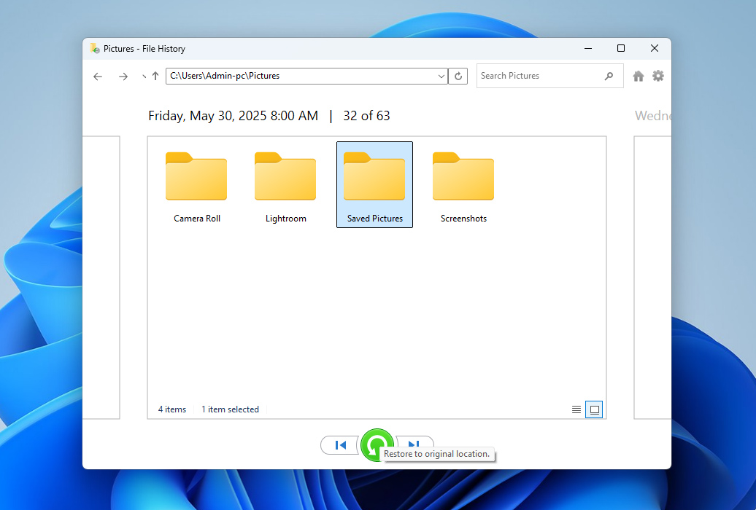Viewport: 756px width, 510px height.
Task: Select the next version navigation arrow
Action: click(414, 445)
